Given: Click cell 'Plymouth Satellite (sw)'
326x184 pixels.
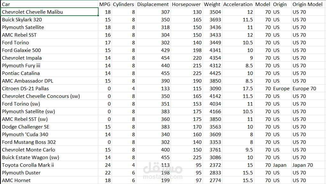Looking at the screenshot, I should click(49, 111).
